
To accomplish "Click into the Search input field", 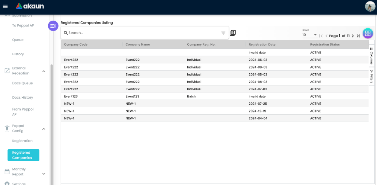I will point(144,33).
